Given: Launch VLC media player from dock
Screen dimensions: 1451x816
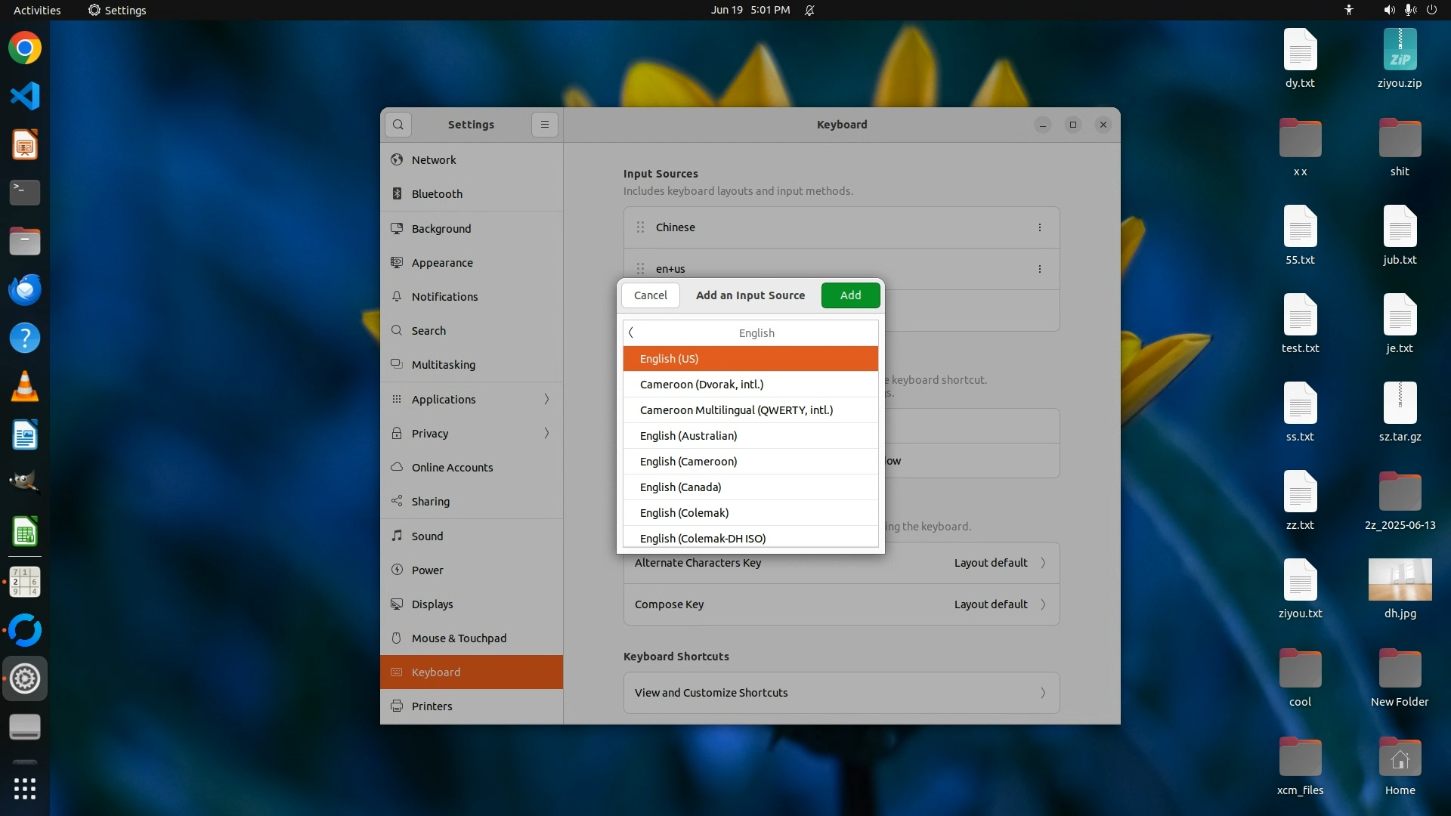Looking at the screenshot, I should tap(25, 386).
